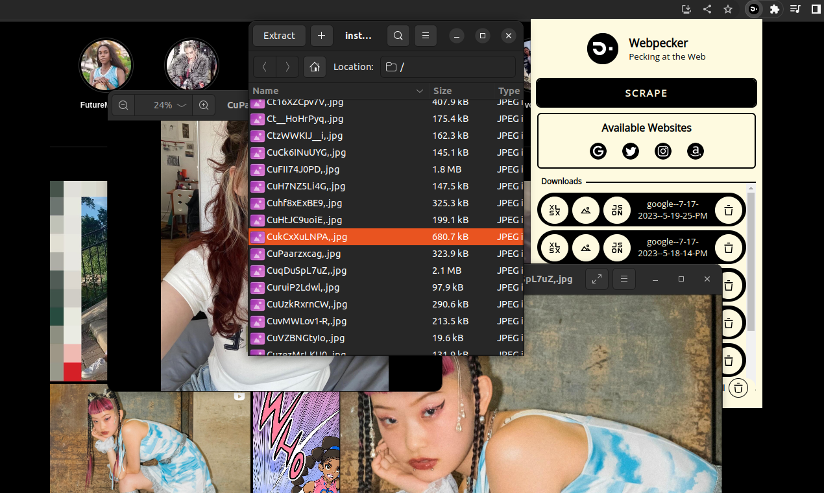Open the Webpecker extension in browser toolbar
824x493 pixels.
click(x=754, y=9)
